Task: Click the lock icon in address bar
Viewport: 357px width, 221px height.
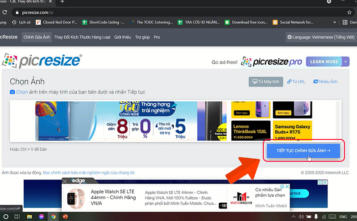Action: 17,12
